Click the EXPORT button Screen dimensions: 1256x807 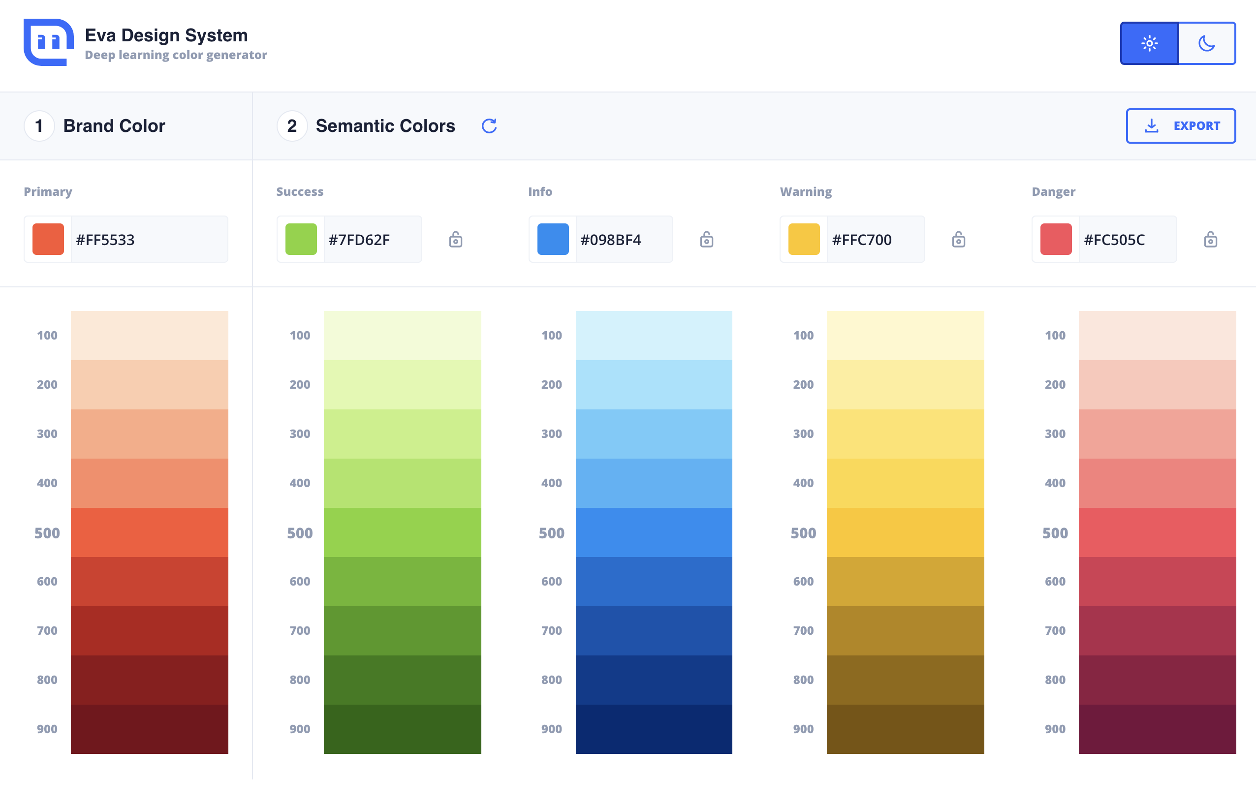tap(1184, 126)
